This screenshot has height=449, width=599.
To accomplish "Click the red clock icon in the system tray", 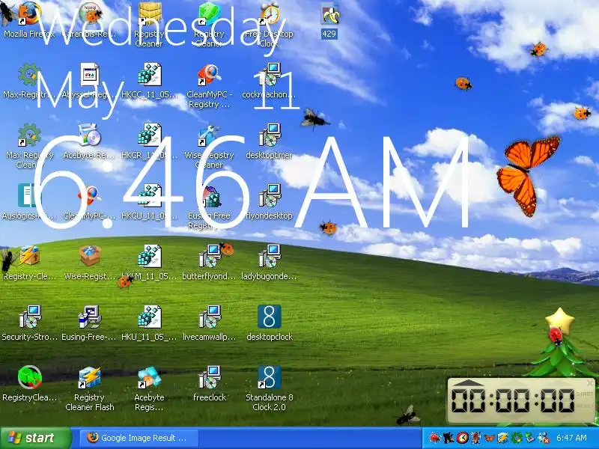I will click(462, 438).
